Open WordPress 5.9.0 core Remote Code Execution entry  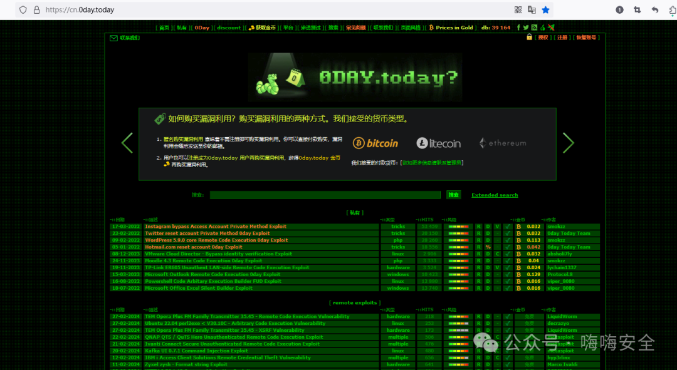click(216, 240)
